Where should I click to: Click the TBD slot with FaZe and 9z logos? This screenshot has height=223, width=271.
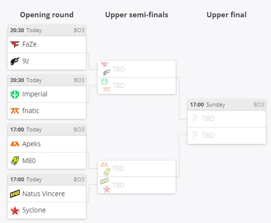[x=137, y=69]
